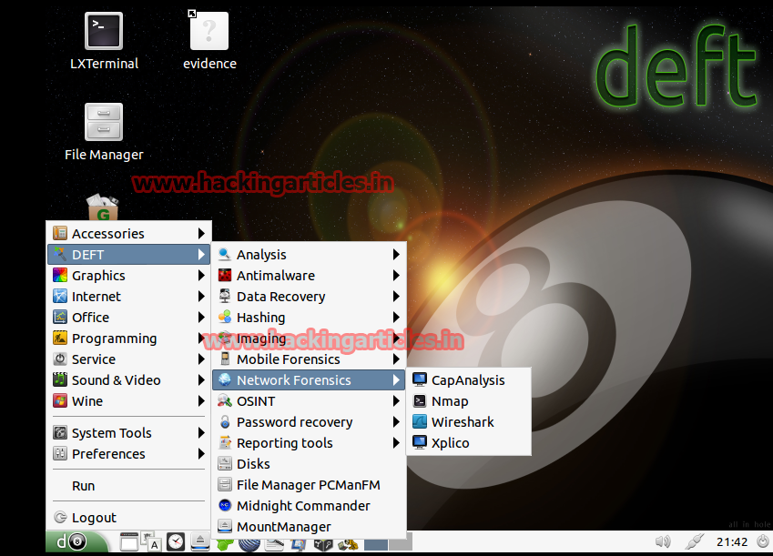
Task: Open the Service menu category
Action: [x=128, y=359]
